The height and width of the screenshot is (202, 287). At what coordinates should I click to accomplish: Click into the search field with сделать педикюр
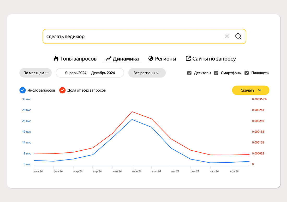coord(130,37)
